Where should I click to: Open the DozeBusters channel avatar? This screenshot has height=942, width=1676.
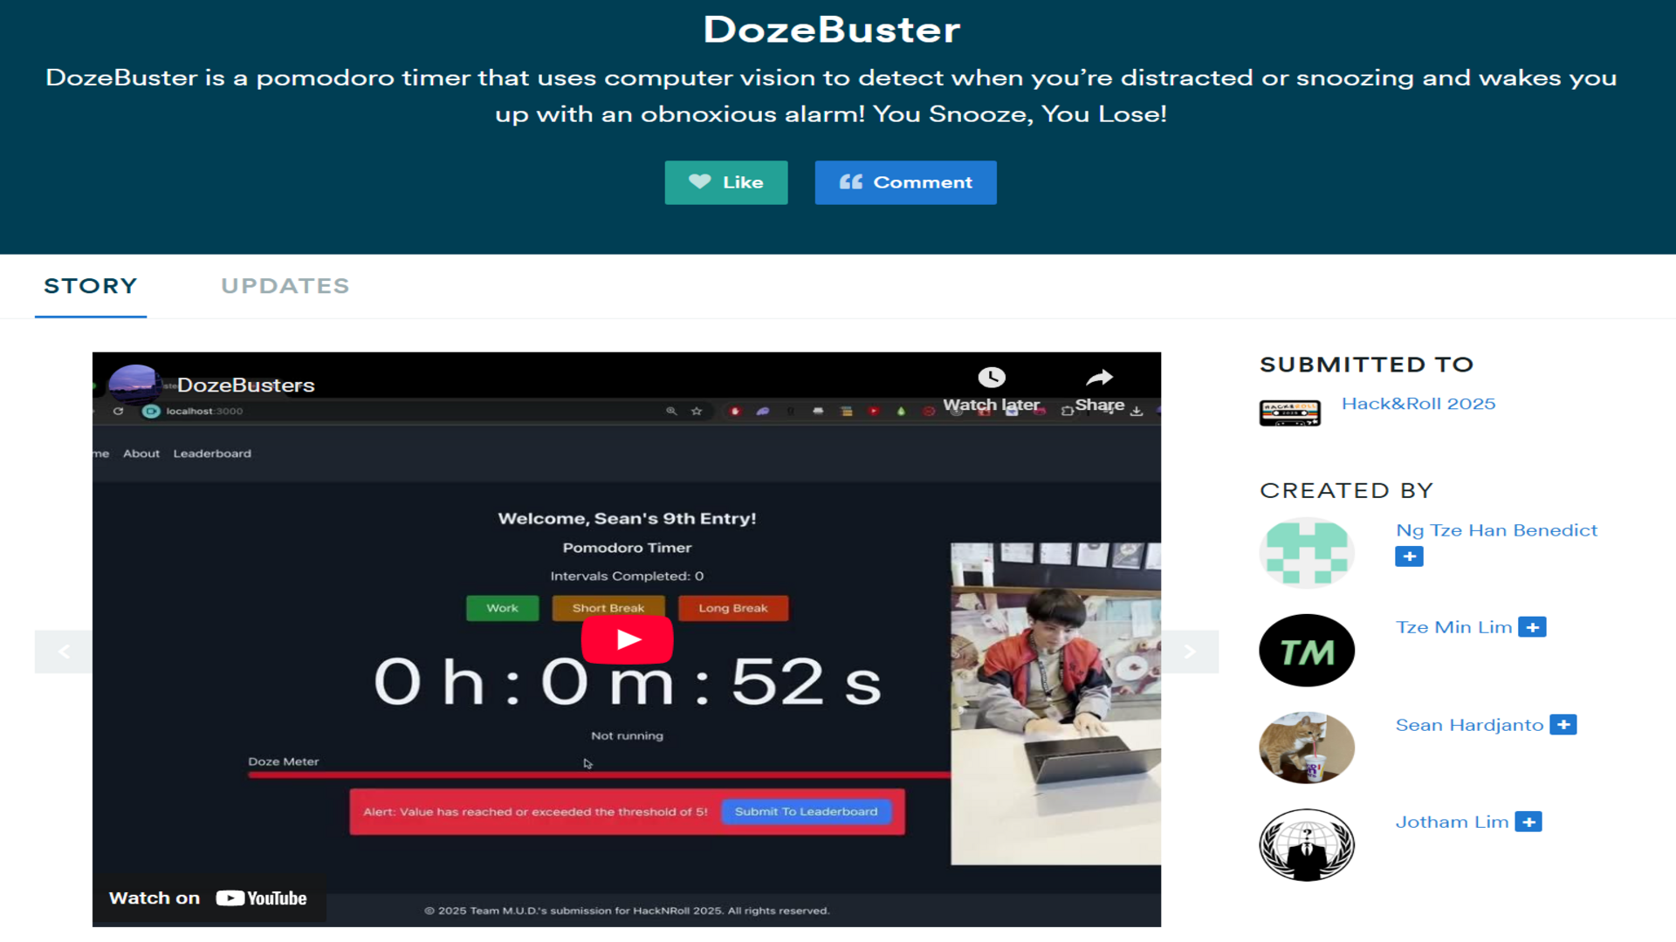[134, 385]
